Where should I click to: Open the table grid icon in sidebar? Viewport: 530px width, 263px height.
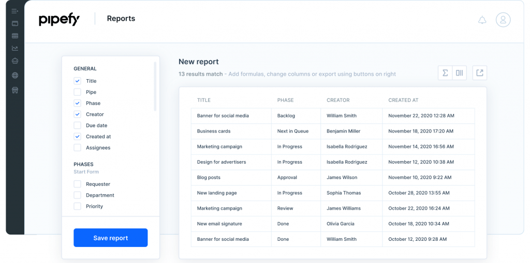coord(15,36)
